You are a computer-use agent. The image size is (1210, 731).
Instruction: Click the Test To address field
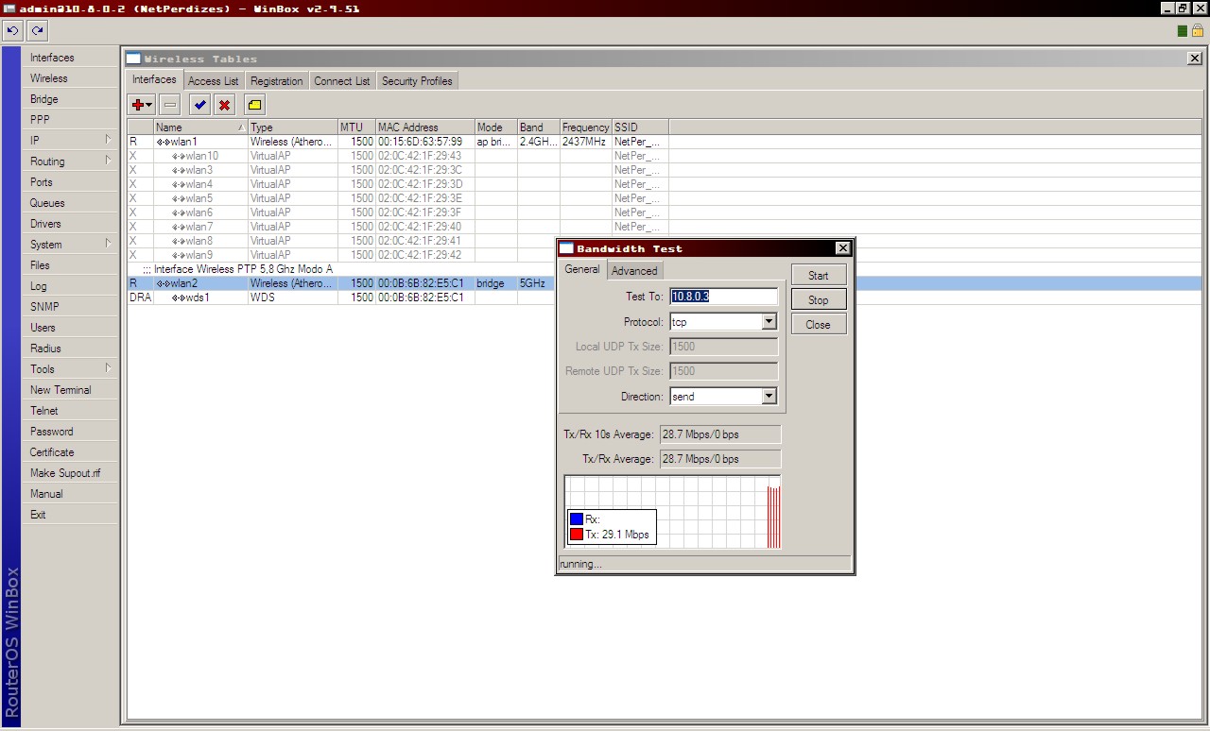(723, 297)
